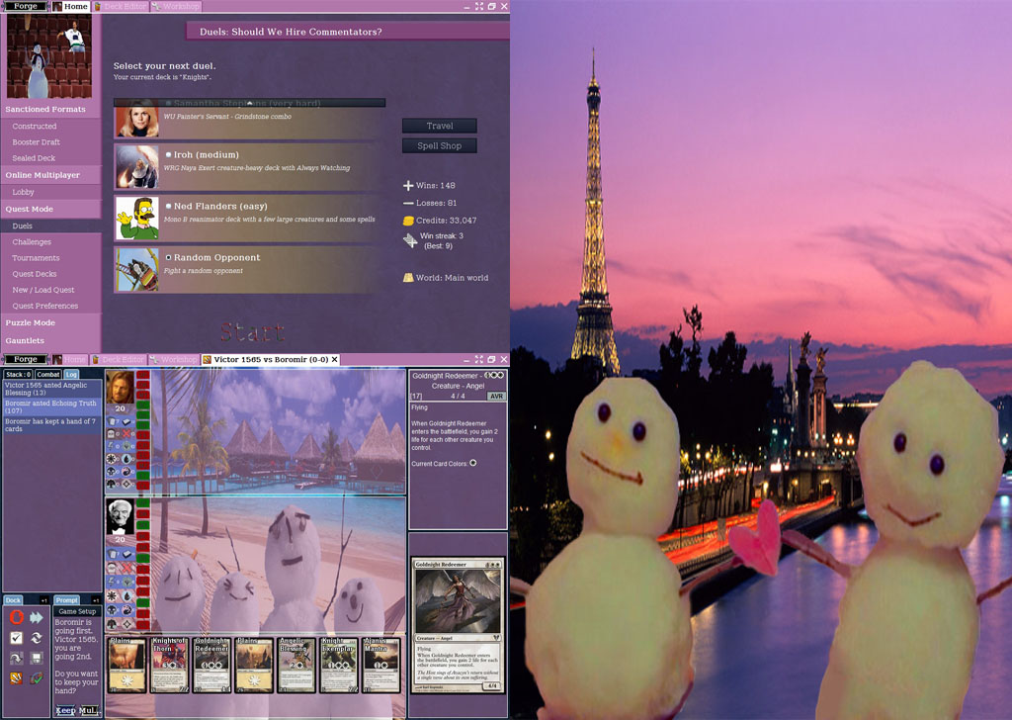Collapse the Sanctioned Formats sidebar group
1012x720 pixels.
50,109
